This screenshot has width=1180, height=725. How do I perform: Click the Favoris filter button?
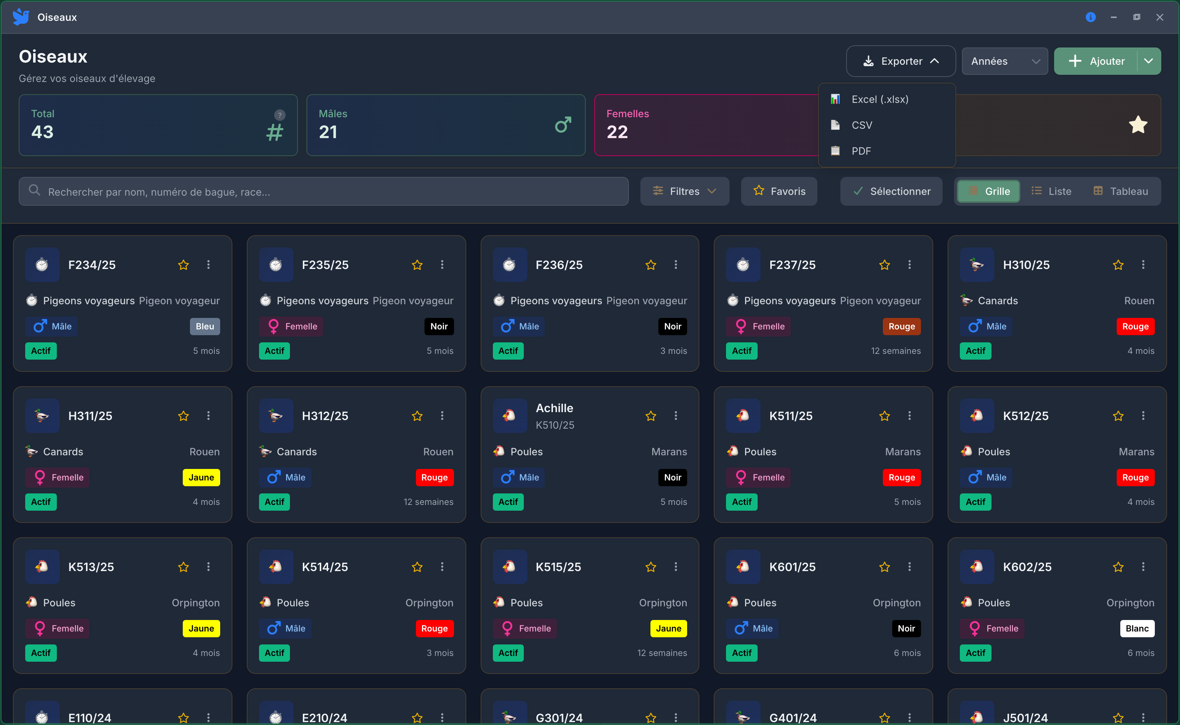pyautogui.click(x=779, y=191)
